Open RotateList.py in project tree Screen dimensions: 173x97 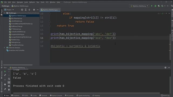pyautogui.click(x=14, y=40)
